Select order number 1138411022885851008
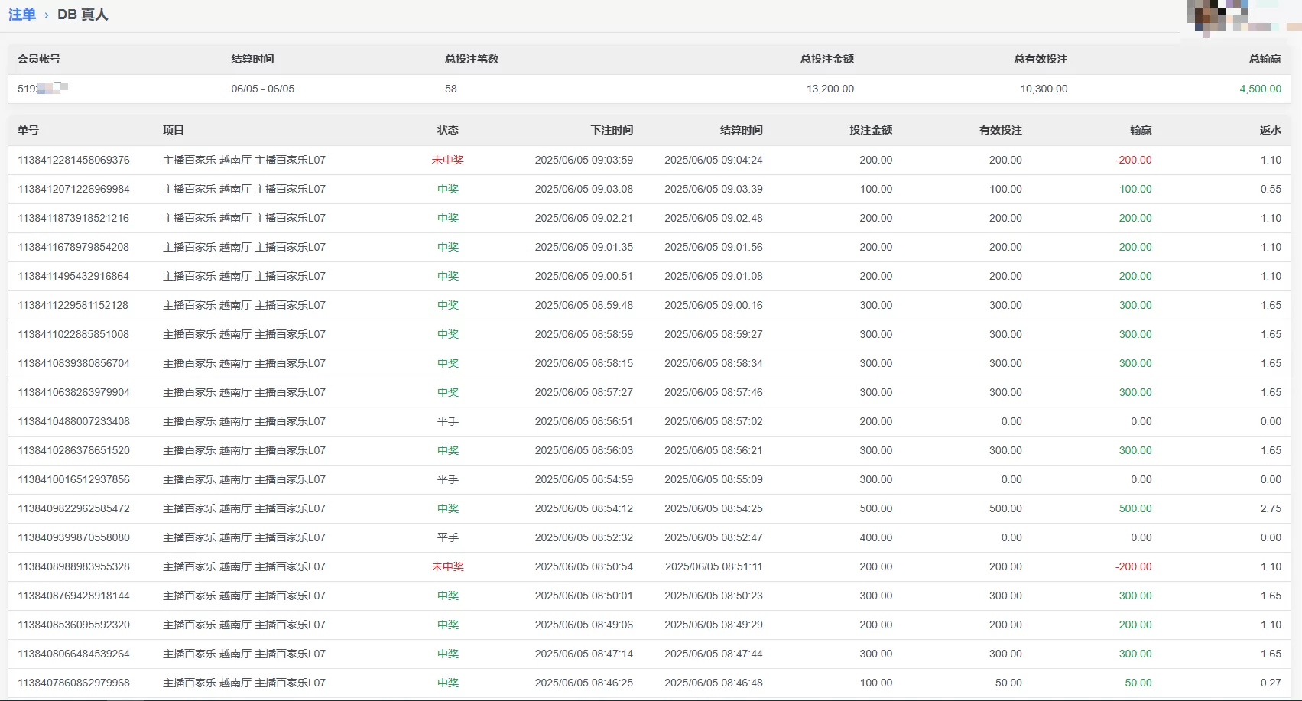 pyautogui.click(x=73, y=334)
